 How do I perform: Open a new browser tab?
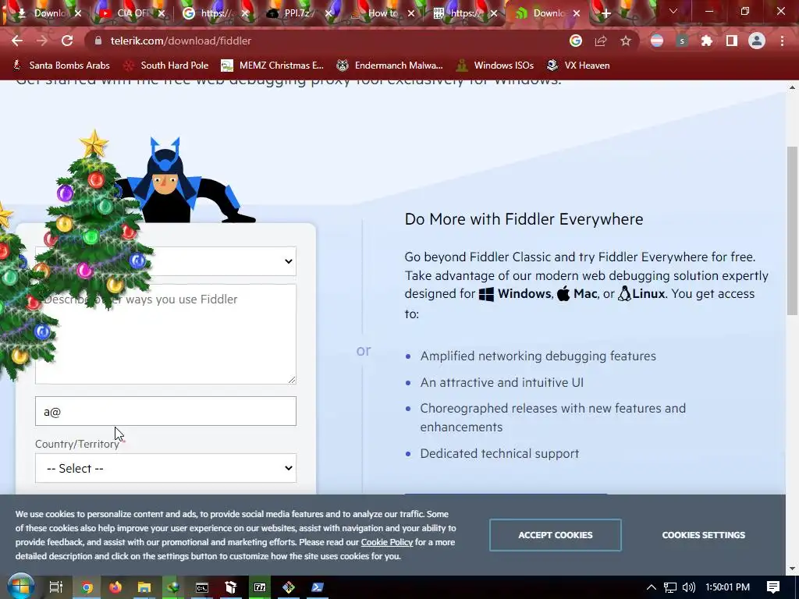[605, 14]
